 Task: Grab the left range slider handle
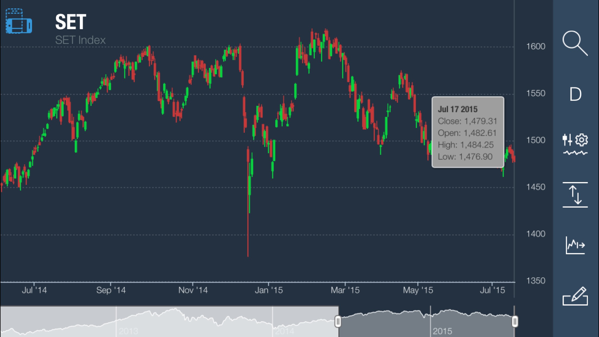click(x=338, y=322)
